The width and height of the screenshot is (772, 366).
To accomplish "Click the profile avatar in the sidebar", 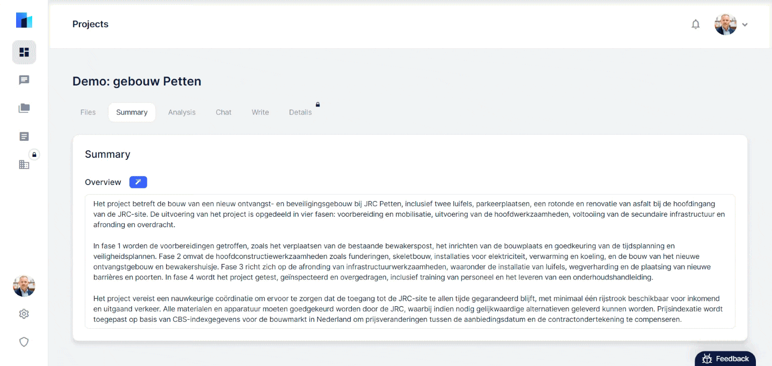I will (x=24, y=286).
